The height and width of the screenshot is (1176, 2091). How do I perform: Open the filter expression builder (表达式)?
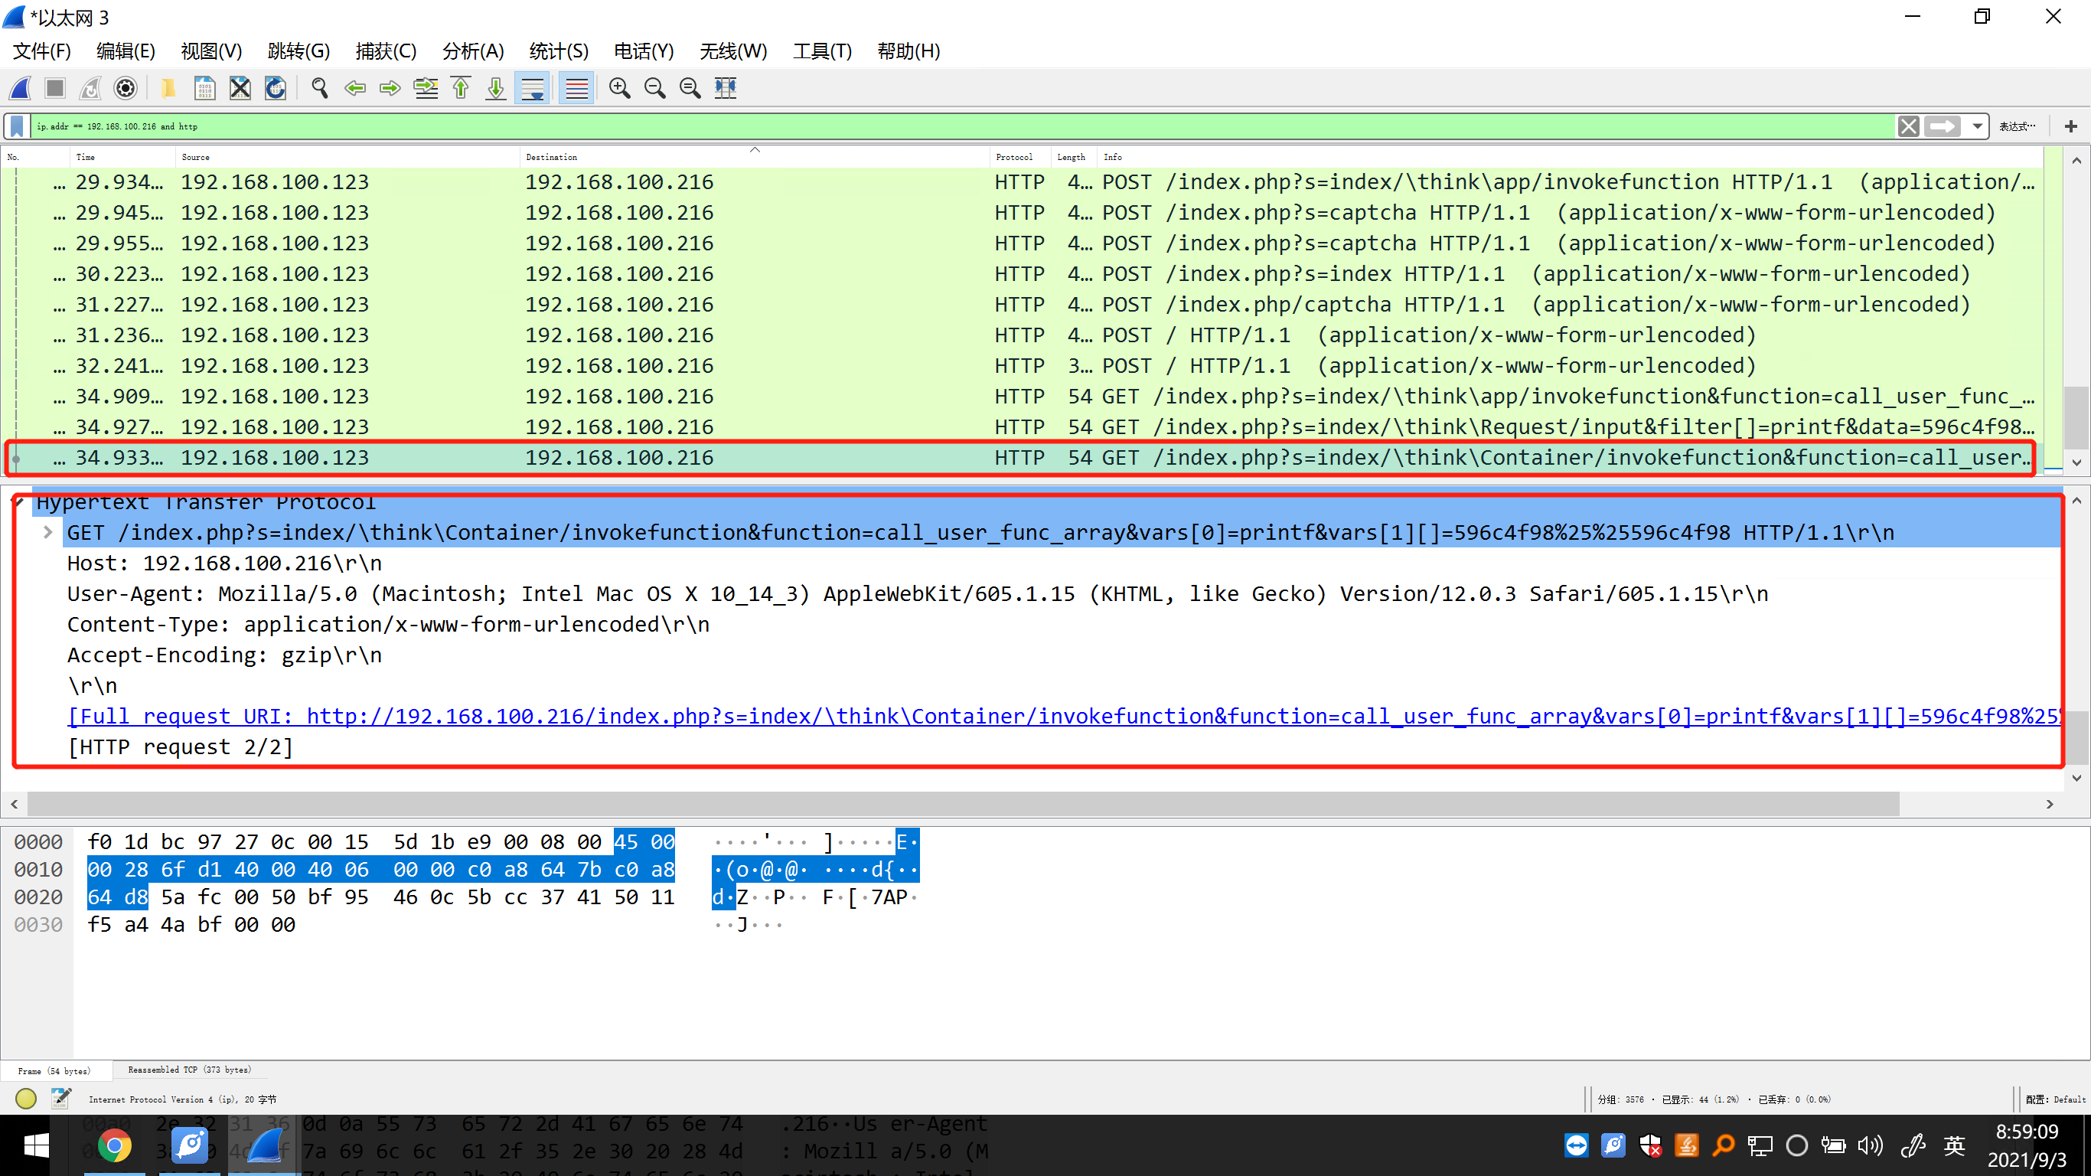2016,126
